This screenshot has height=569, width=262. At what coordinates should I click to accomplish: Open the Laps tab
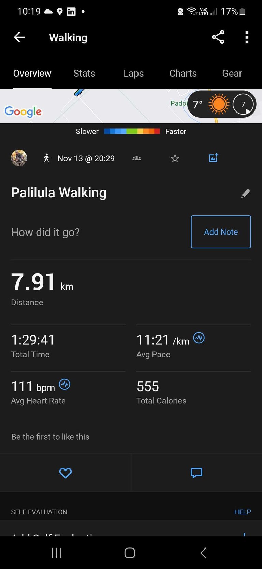click(133, 74)
